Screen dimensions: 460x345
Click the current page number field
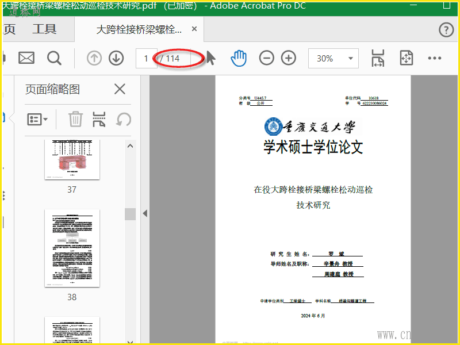[146, 59]
